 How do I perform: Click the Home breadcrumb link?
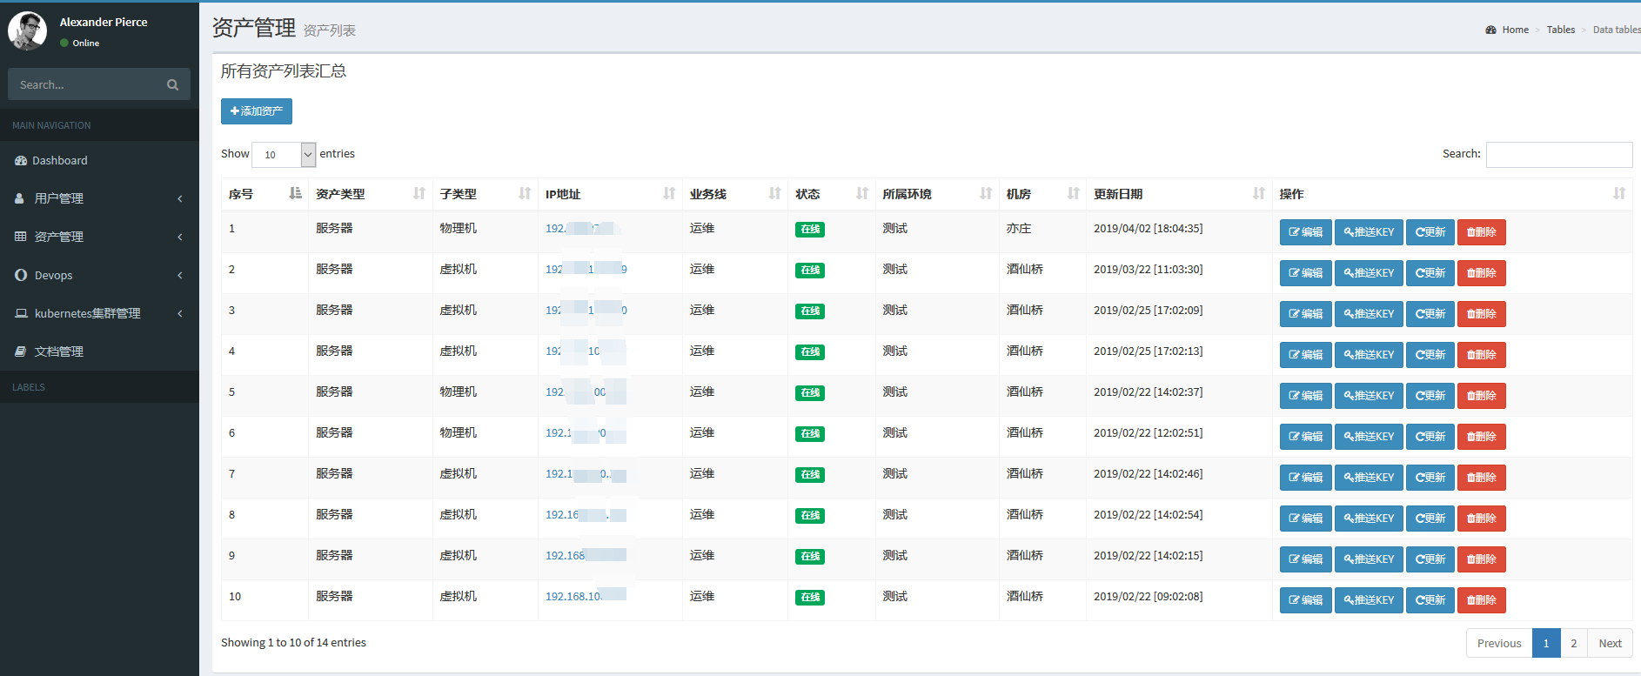pos(1515,30)
